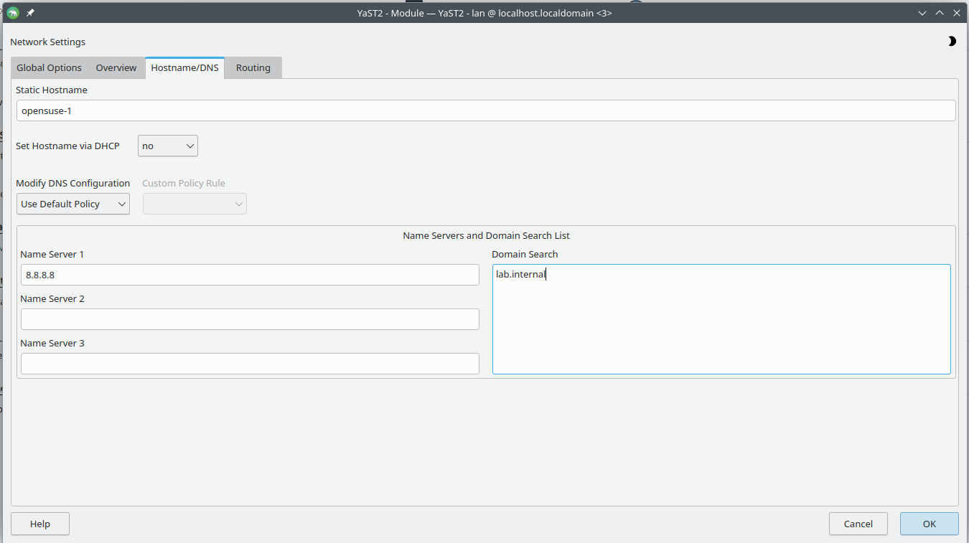Click the empty Name Server 2 field
The image size is (969, 543).
point(249,319)
